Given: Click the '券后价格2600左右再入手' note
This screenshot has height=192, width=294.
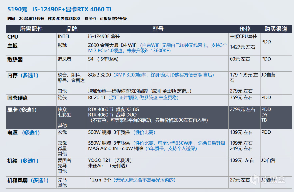Looking at the screenshot, I should point(181,120).
